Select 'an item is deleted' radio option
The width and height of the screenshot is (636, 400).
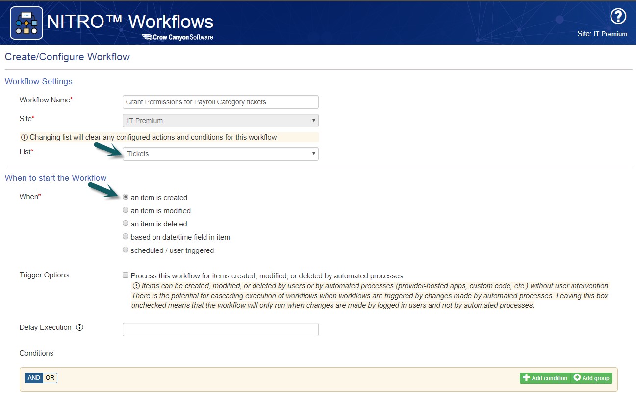[126, 224]
